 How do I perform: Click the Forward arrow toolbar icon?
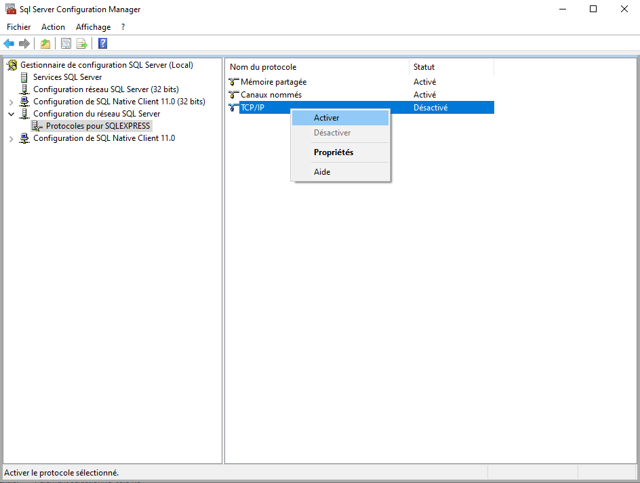pyautogui.click(x=24, y=44)
